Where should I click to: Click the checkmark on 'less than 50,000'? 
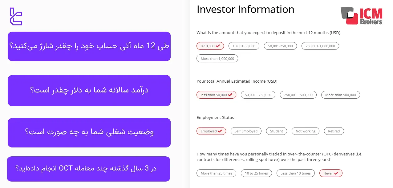tap(231, 95)
